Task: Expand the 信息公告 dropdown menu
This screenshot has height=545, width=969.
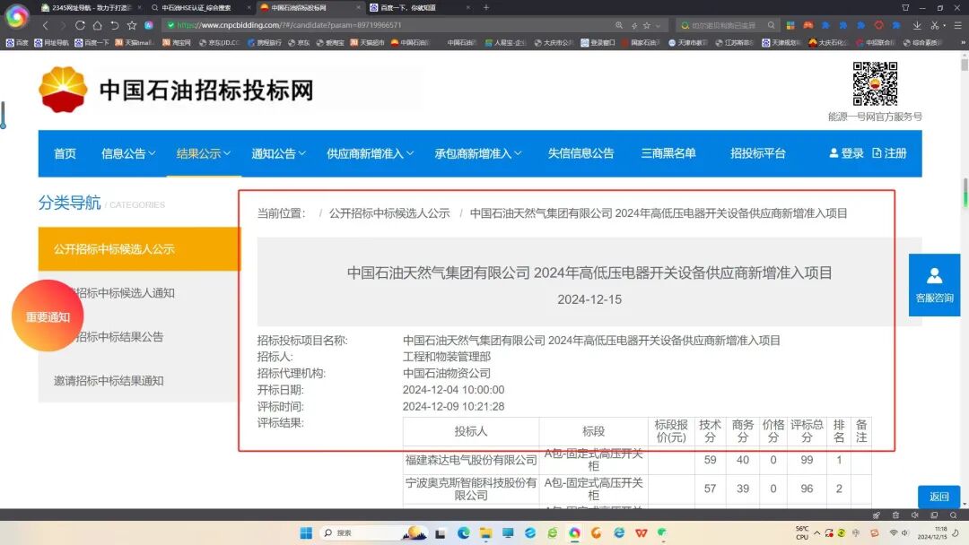Action: pos(127,153)
